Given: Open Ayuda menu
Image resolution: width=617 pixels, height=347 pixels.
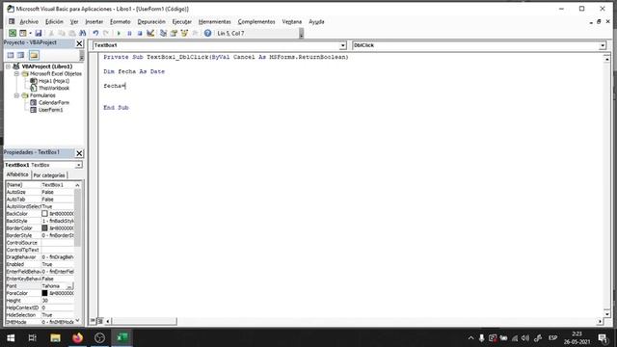Looking at the screenshot, I should tap(316, 21).
